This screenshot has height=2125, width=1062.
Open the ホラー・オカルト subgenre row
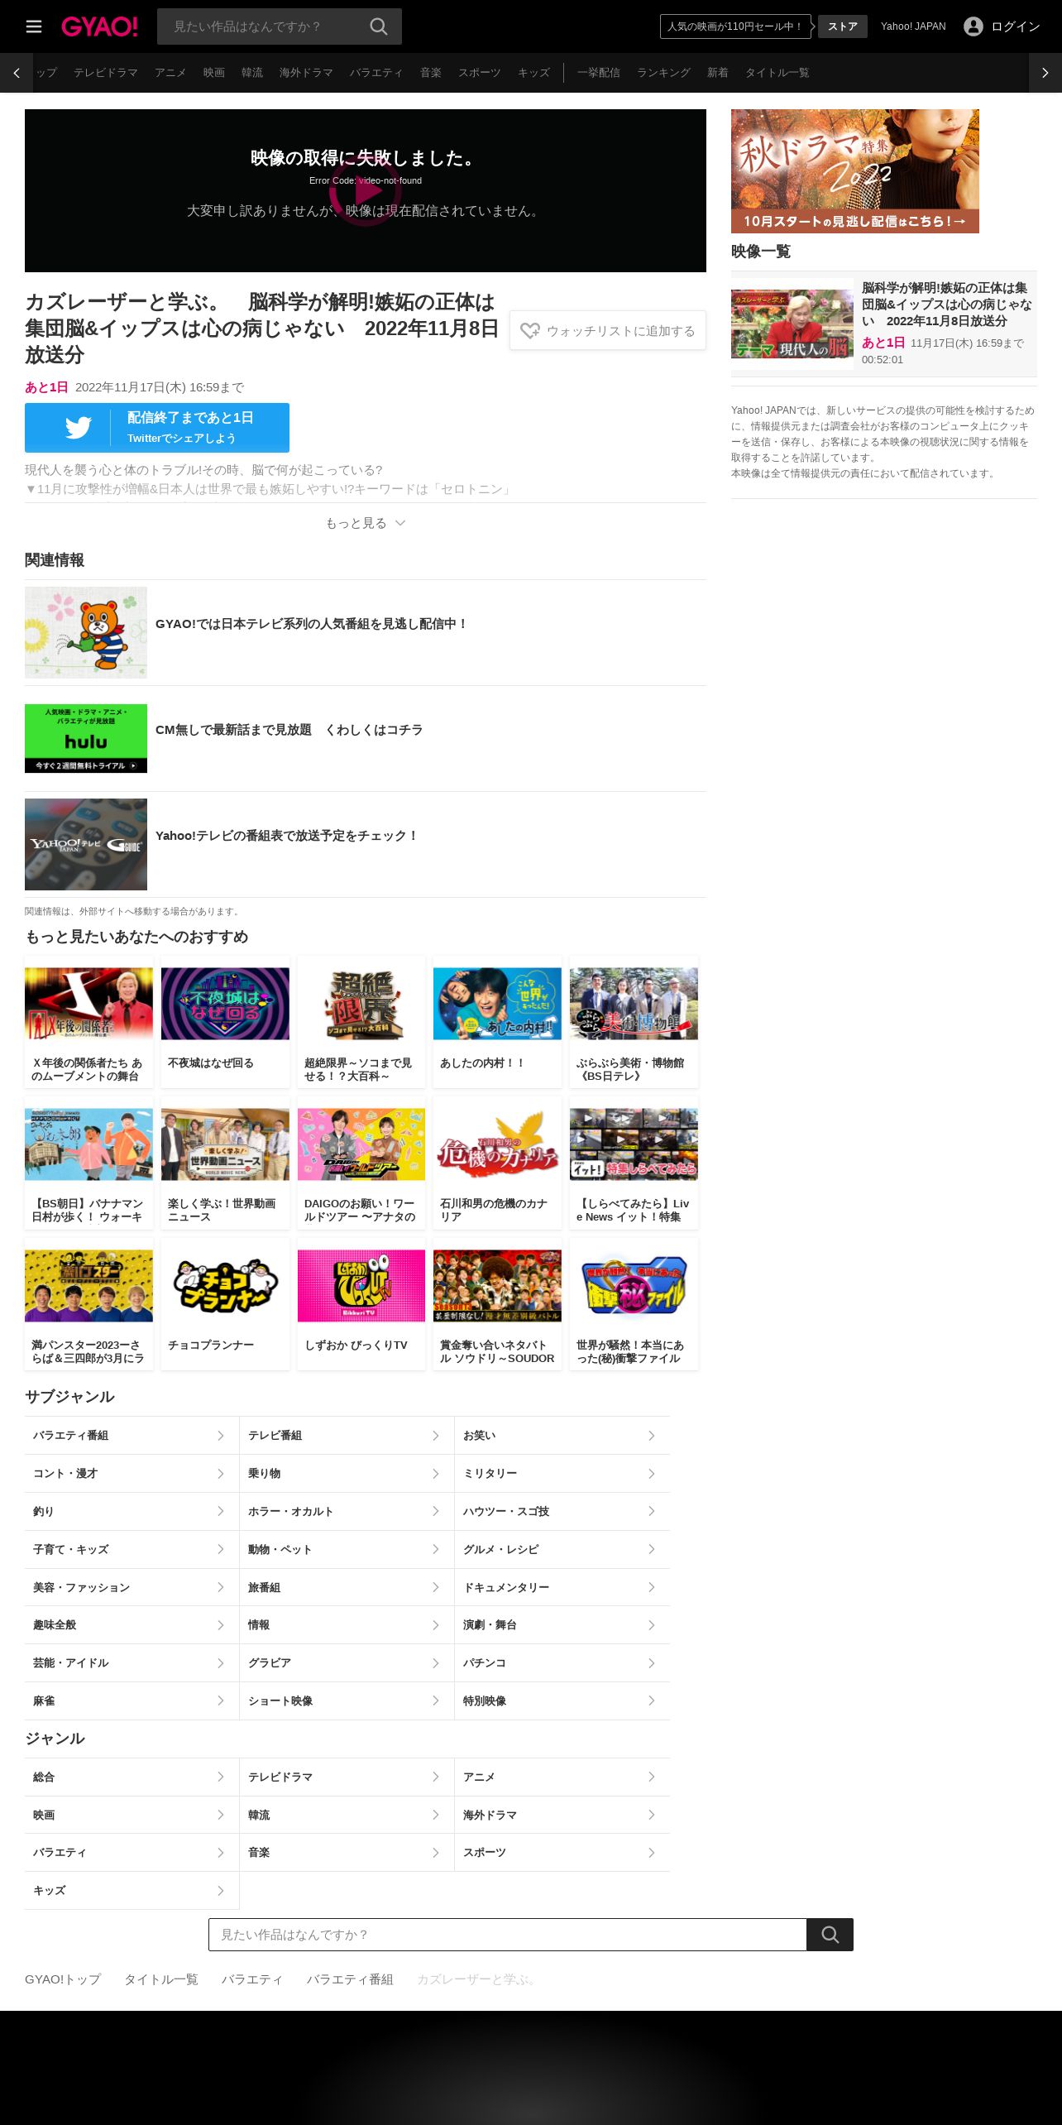tap(347, 1512)
